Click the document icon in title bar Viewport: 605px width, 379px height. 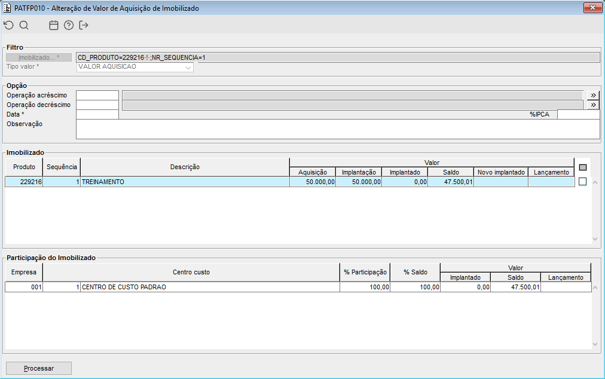(7, 8)
